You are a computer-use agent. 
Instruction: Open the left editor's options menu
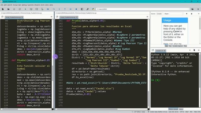coord(52,17)
